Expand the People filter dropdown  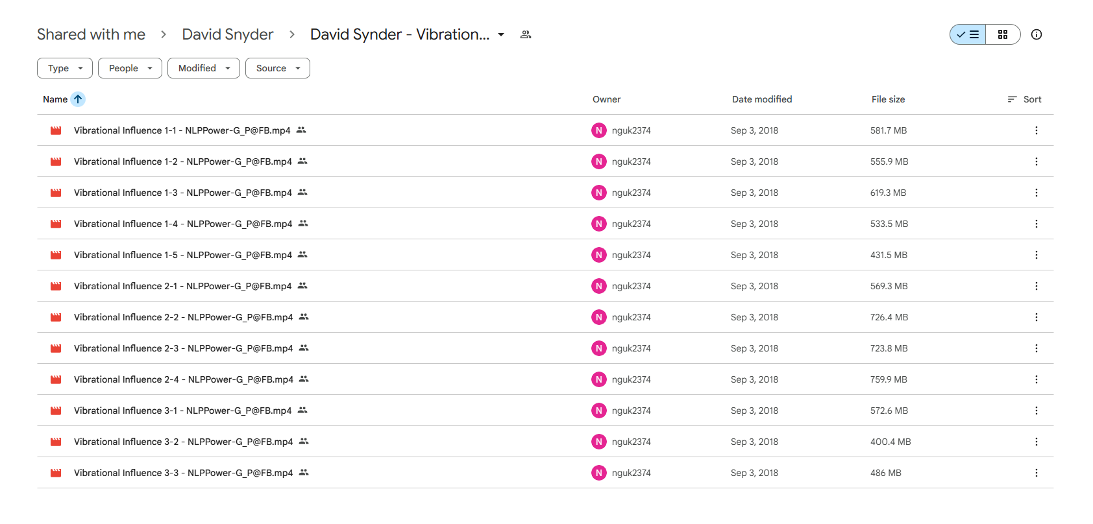click(x=130, y=68)
